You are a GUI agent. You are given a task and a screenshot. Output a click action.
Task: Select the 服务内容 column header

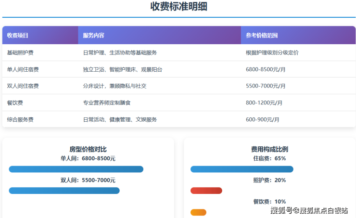coord(93,36)
